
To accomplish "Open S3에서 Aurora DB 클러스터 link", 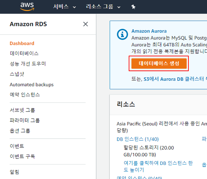I will pos(175,79).
